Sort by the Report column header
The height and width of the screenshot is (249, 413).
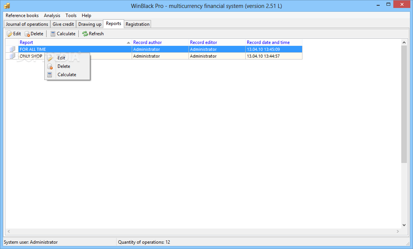[x=75, y=42]
